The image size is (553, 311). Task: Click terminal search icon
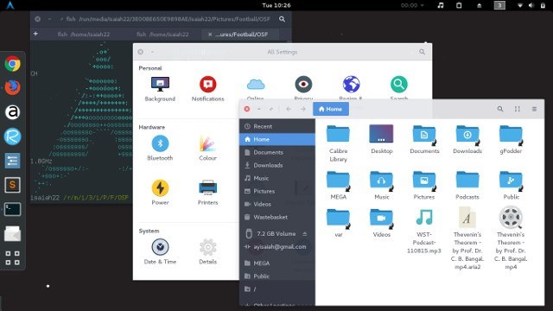(x=282, y=19)
